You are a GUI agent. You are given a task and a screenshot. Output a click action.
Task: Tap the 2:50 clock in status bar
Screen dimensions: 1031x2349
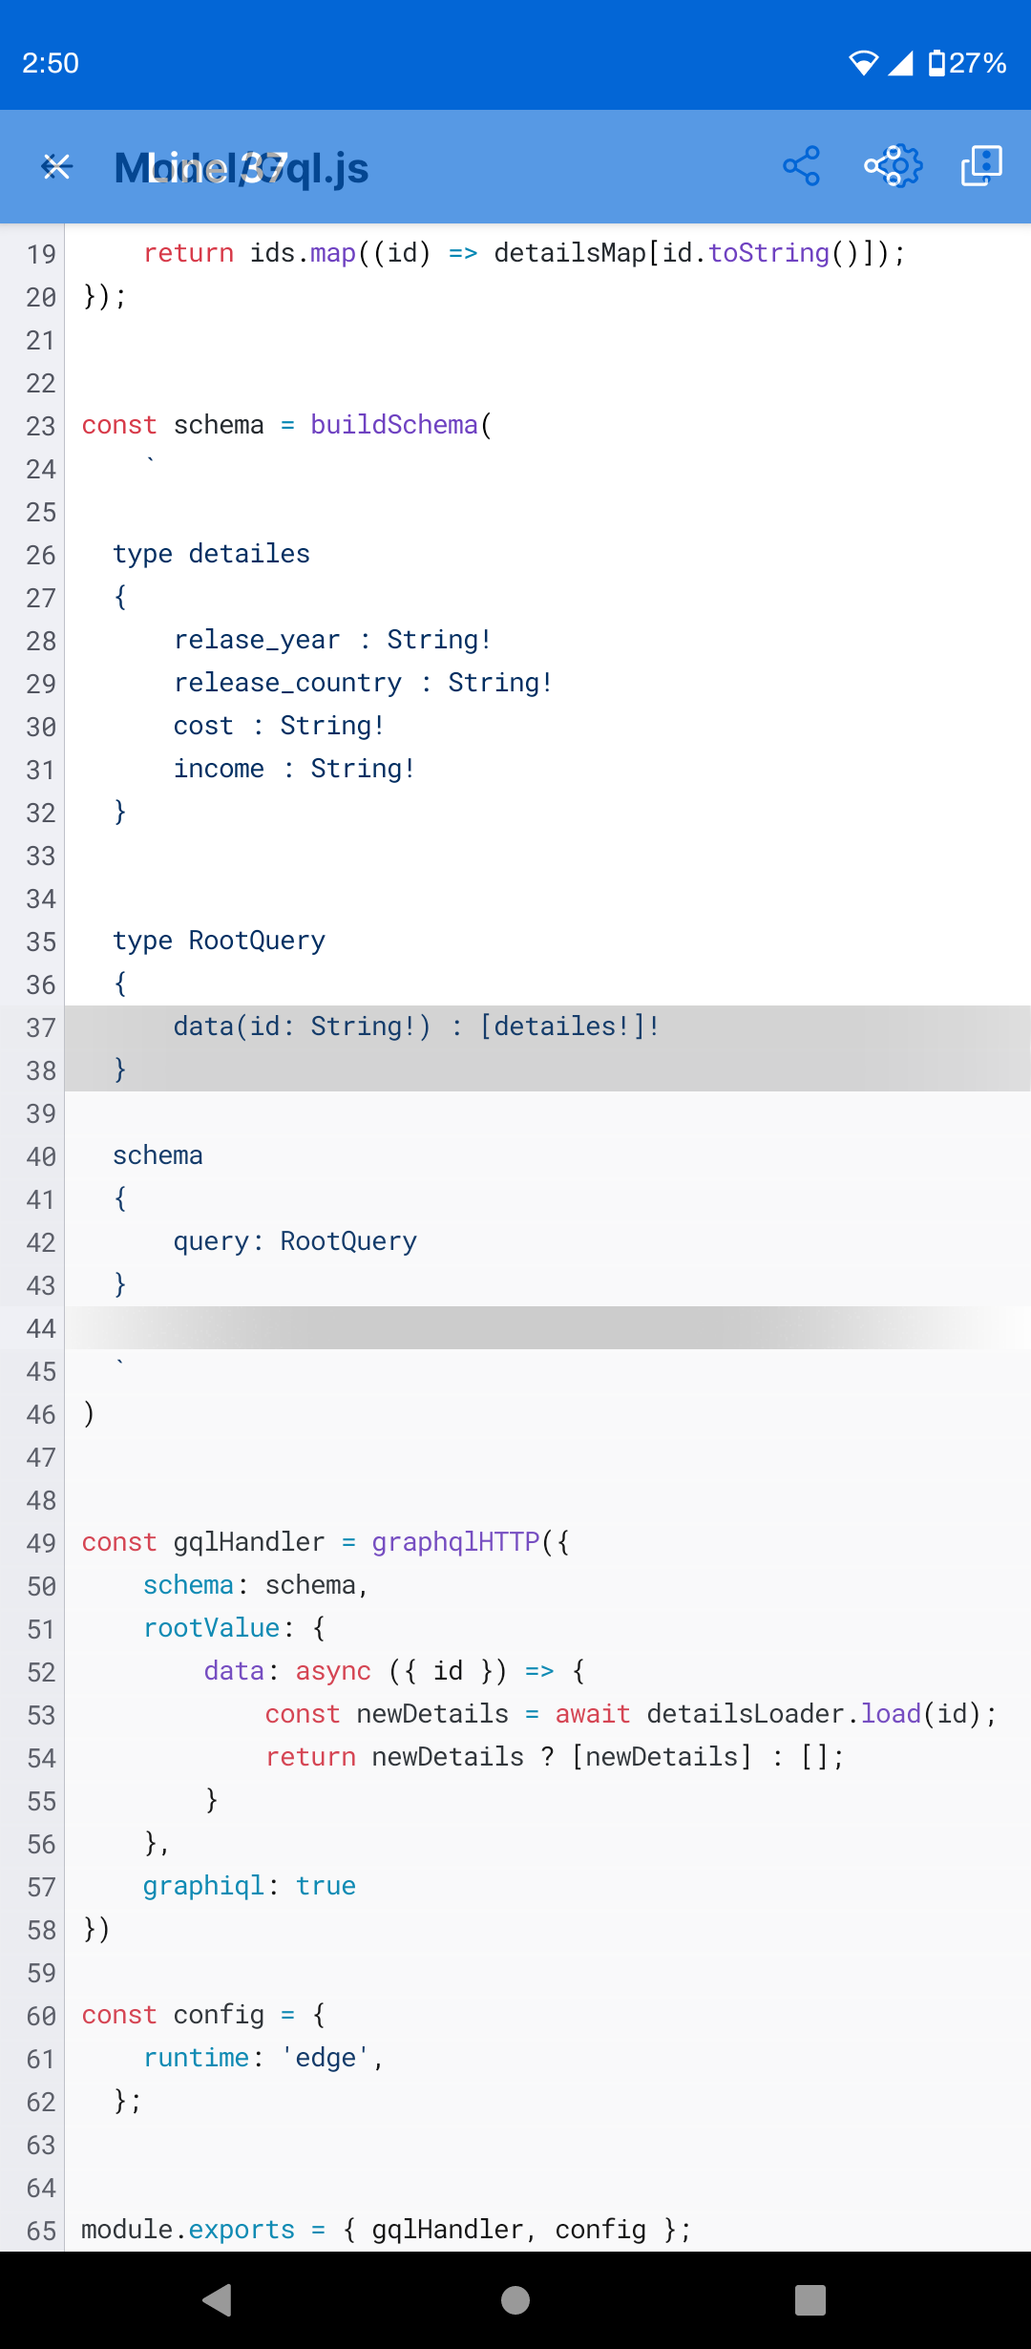point(51,63)
